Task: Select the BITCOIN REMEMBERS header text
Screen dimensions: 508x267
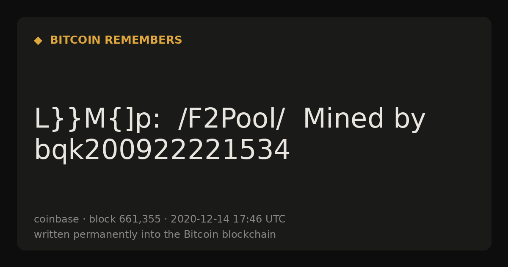Action: click(x=116, y=40)
